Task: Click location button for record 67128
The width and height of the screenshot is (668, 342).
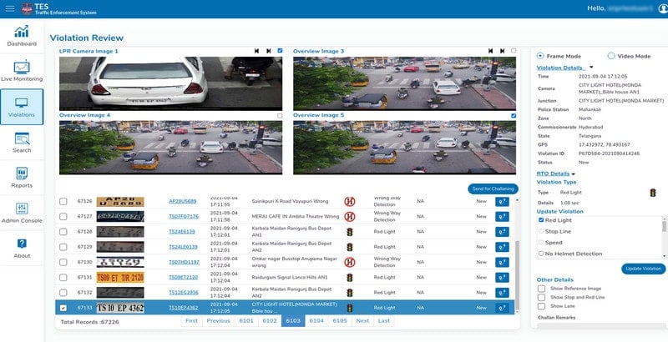Action: (502, 232)
